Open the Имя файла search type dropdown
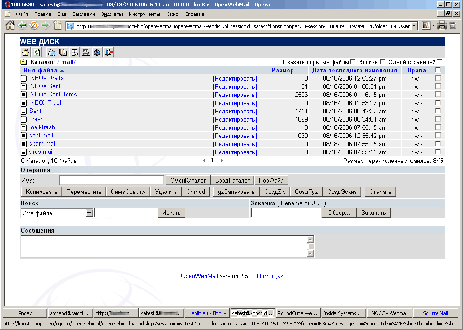 [89, 213]
